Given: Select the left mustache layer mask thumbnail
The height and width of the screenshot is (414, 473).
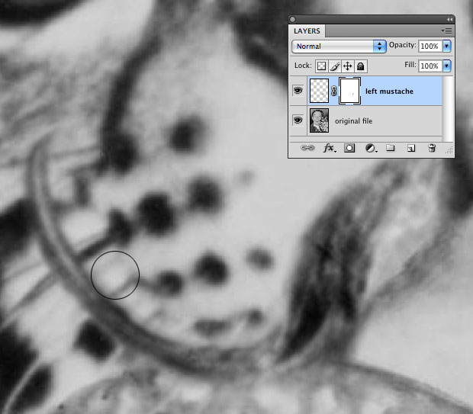Looking at the screenshot, I should tap(350, 91).
